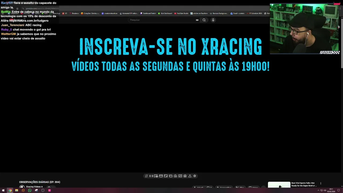Open the notification center icon
The width and height of the screenshot is (343, 193).
tap(338, 190)
